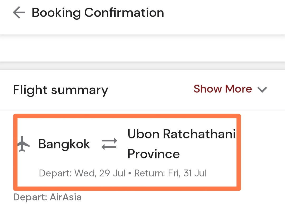This screenshot has width=285, height=215.
Task: Tap the Booking Confirmation title
Action: click(98, 13)
